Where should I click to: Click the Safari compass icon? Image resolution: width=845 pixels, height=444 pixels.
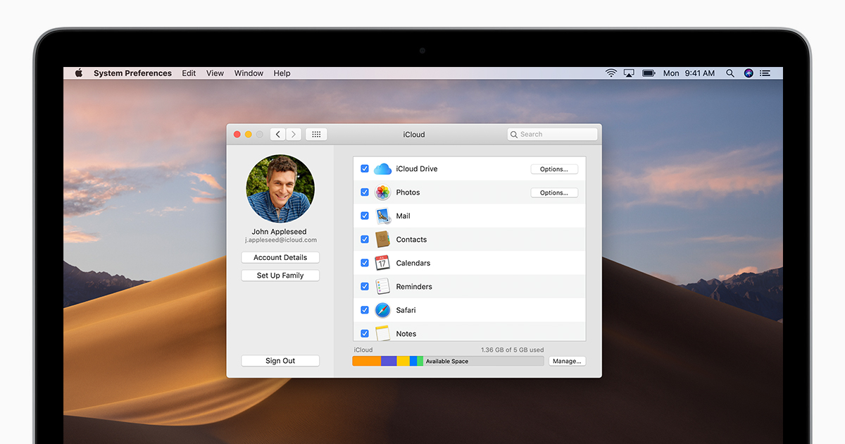pyautogui.click(x=382, y=310)
